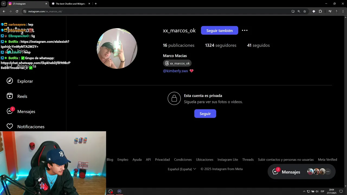The image size is (347, 195).
Task: Open the pinned extension icon beside the bookmark star
Action: pyautogui.click(x=314, y=11)
